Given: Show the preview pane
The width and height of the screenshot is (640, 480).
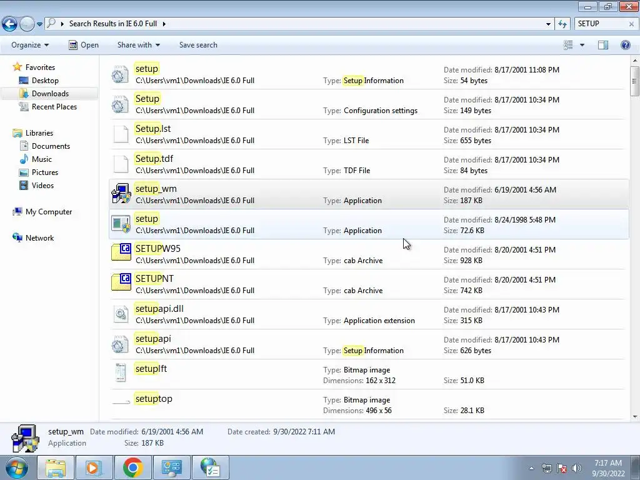Looking at the screenshot, I should tap(603, 45).
